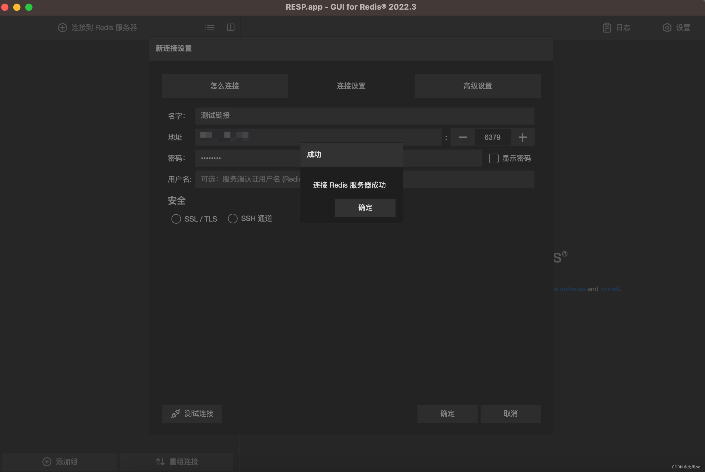Enable the 显示密码 checkbox
Image resolution: width=705 pixels, height=472 pixels.
pyautogui.click(x=493, y=158)
